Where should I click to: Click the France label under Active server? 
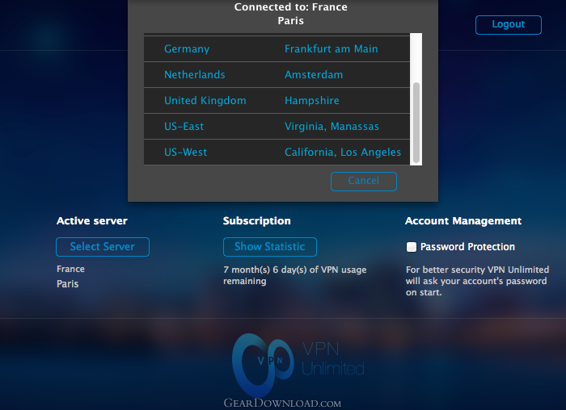71,269
